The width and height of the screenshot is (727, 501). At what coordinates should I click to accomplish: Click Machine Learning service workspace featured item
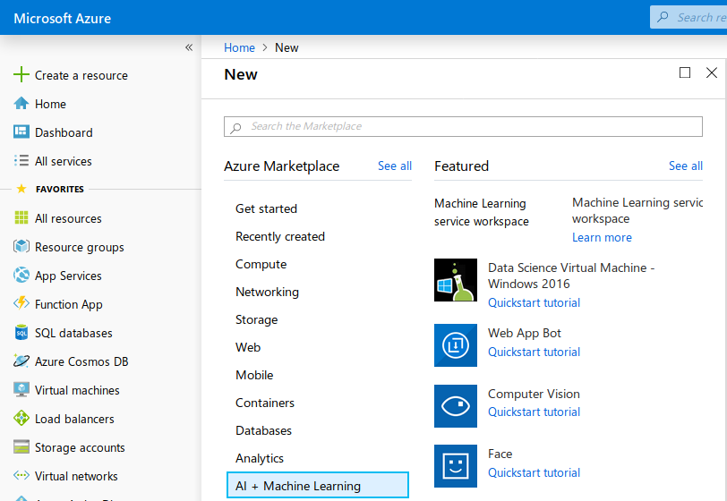pos(482,212)
